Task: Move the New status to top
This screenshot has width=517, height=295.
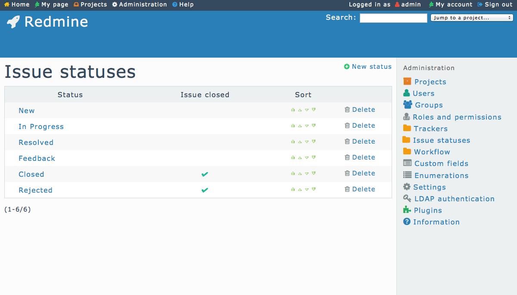Action: pyautogui.click(x=293, y=110)
